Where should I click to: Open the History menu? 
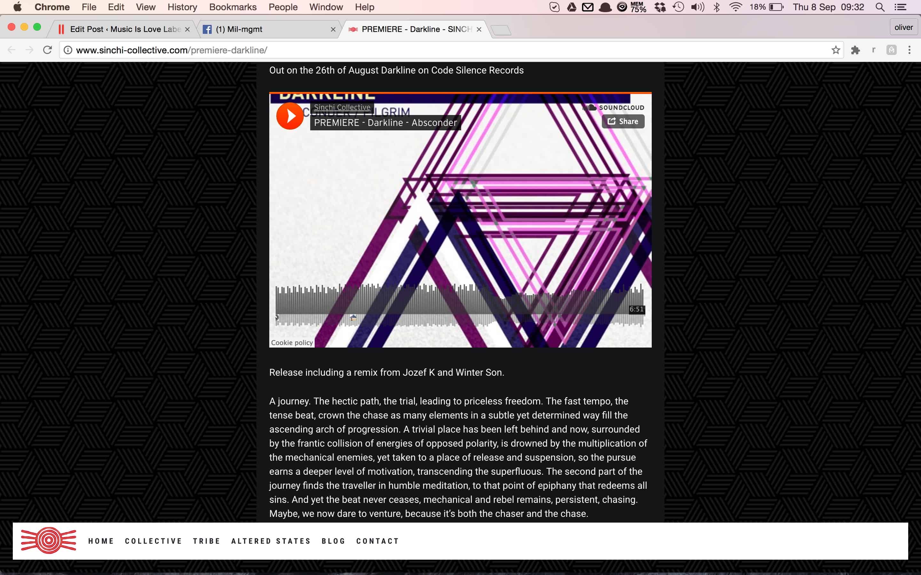(182, 7)
